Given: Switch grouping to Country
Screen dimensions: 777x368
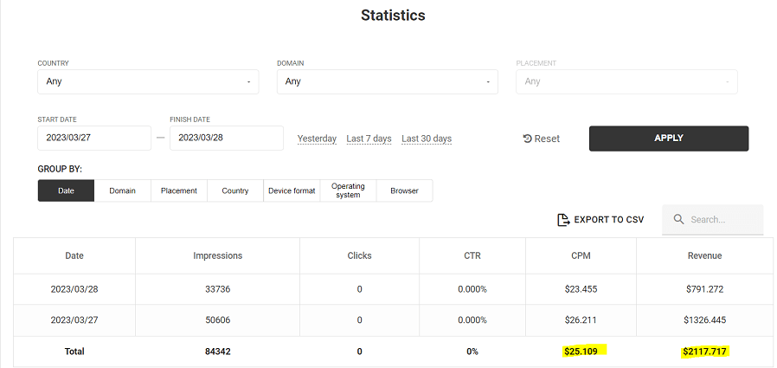Looking at the screenshot, I should (x=235, y=190).
